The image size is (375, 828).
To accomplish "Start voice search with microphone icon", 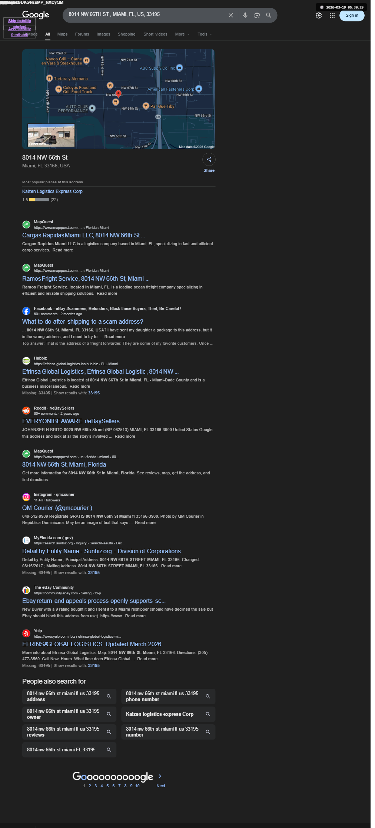I will point(245,16).
